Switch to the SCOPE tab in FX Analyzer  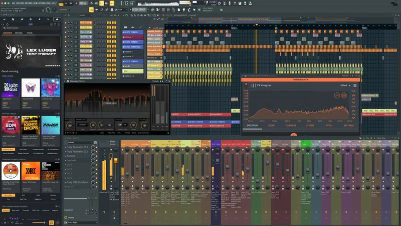(x=271, y=126)
